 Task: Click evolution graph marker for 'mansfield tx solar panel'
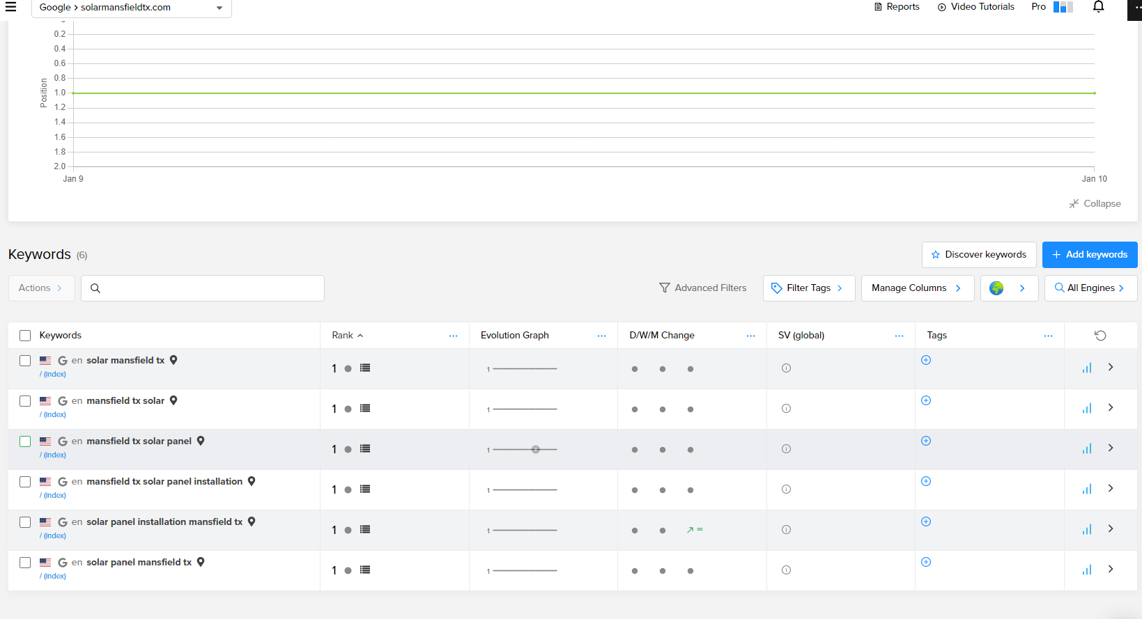(x=536, y=450)
